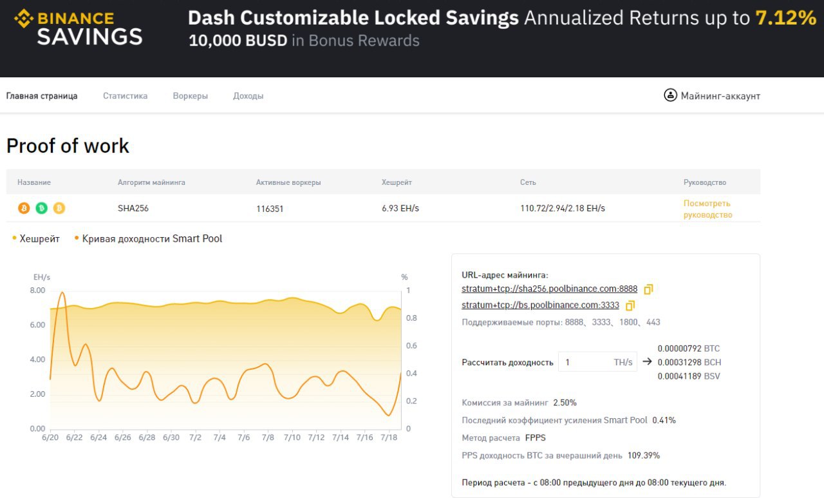This screenshot has width=824, height=498.
Task: Click the Binance Savings logo
Action: (x=78, y=28)
